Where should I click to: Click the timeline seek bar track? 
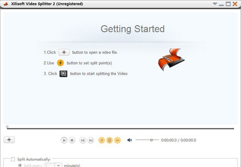[120, 128]
